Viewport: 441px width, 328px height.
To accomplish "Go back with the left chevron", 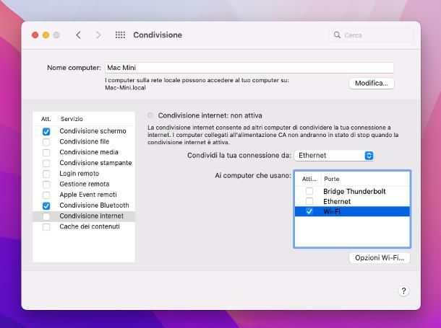I will [x=79, y=35].
